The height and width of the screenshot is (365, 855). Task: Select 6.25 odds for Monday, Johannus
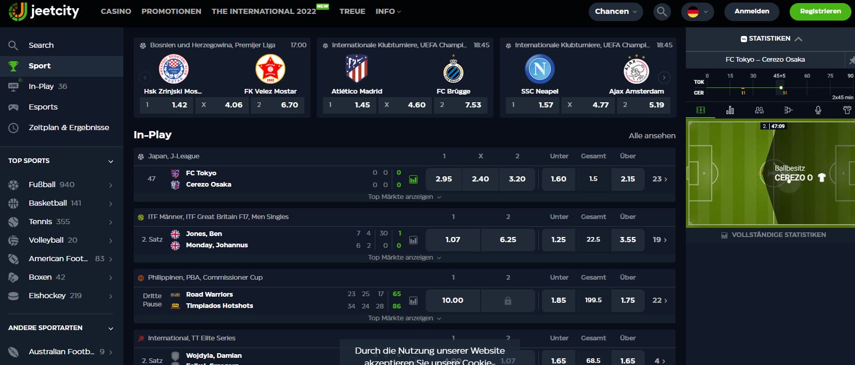point(508,240)
